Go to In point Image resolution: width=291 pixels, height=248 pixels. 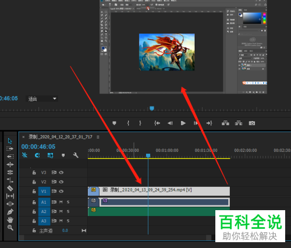[157, 123]
